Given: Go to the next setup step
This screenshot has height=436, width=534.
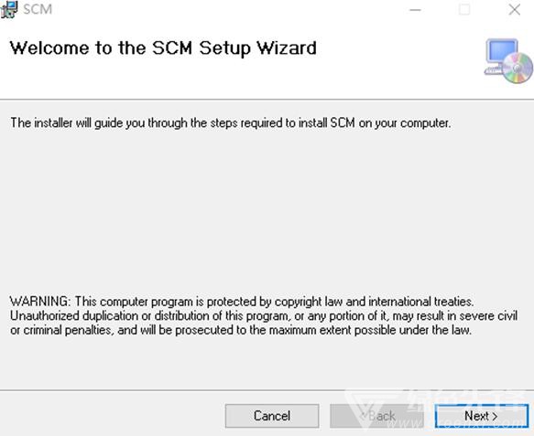Looking at the screenshot, I should click(482, 416).
